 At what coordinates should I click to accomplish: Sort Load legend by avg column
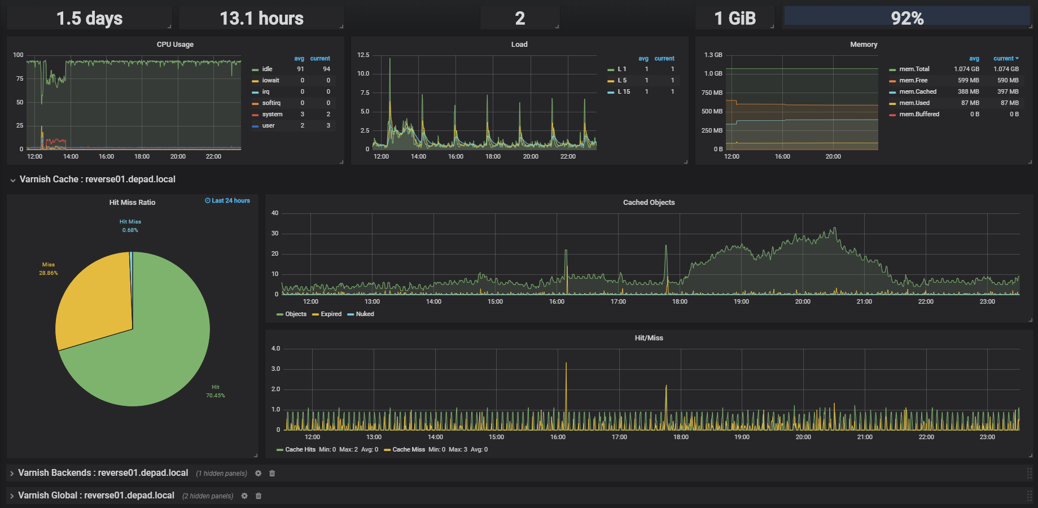pyautogui.click(x=643, y=58)
